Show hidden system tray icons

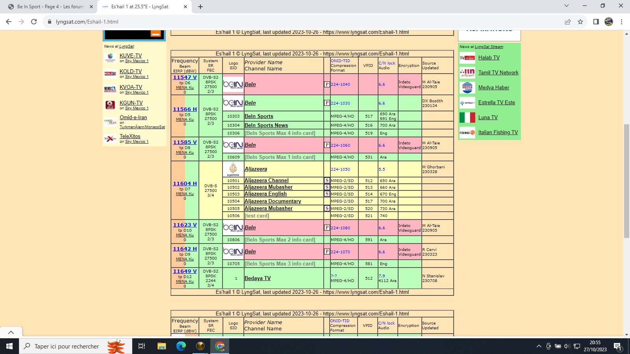539,346
